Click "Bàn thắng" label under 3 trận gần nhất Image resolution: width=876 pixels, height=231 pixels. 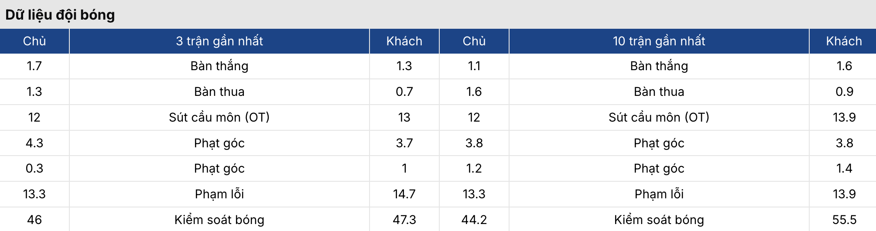(x=219, y=66)
